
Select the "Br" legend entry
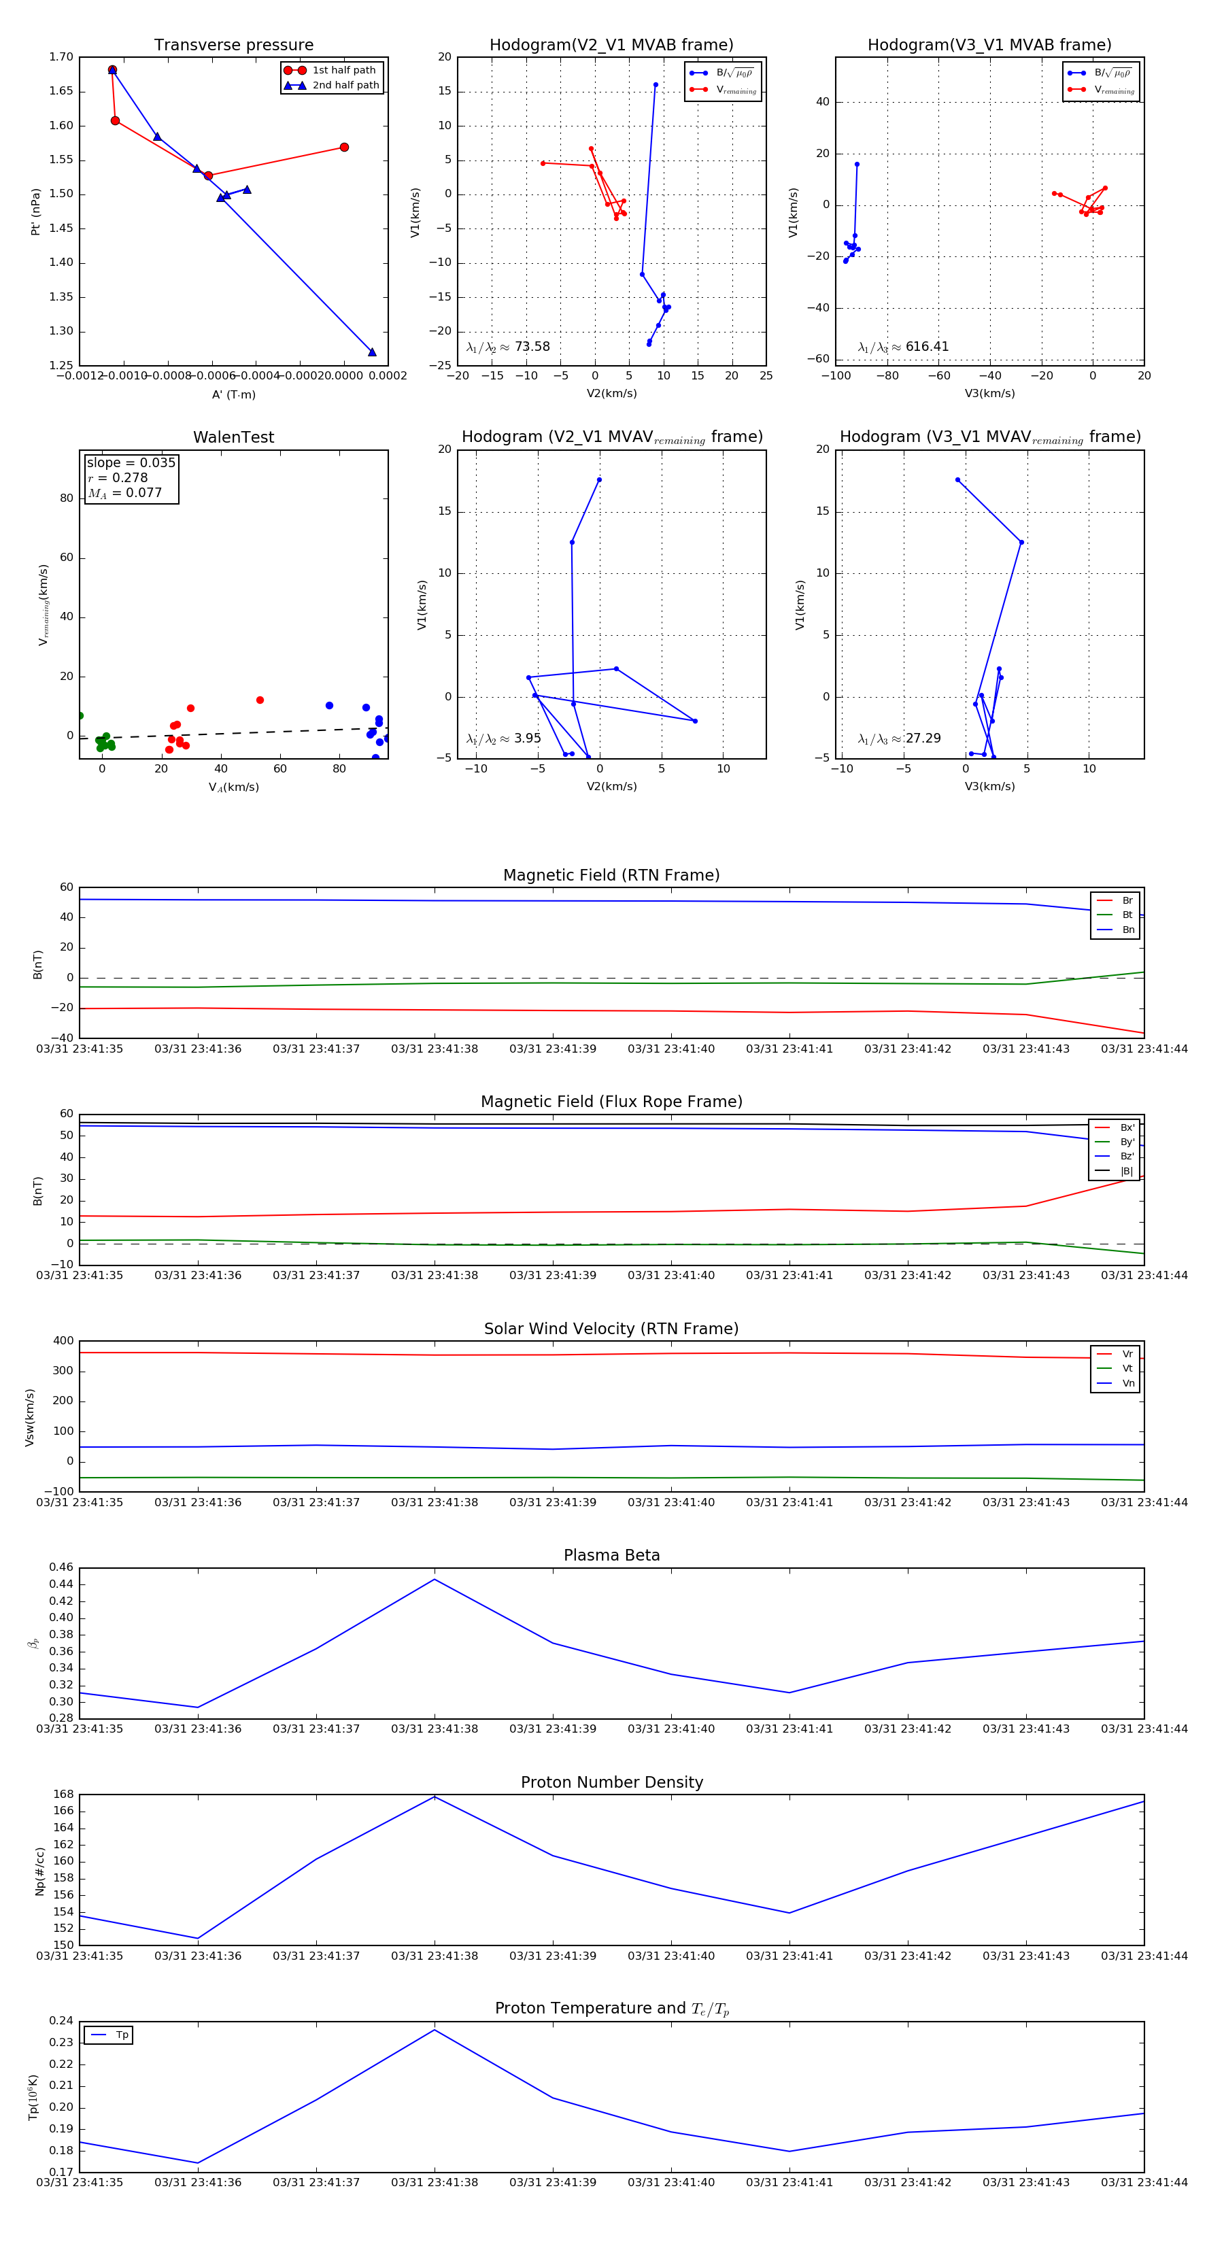1115,901
